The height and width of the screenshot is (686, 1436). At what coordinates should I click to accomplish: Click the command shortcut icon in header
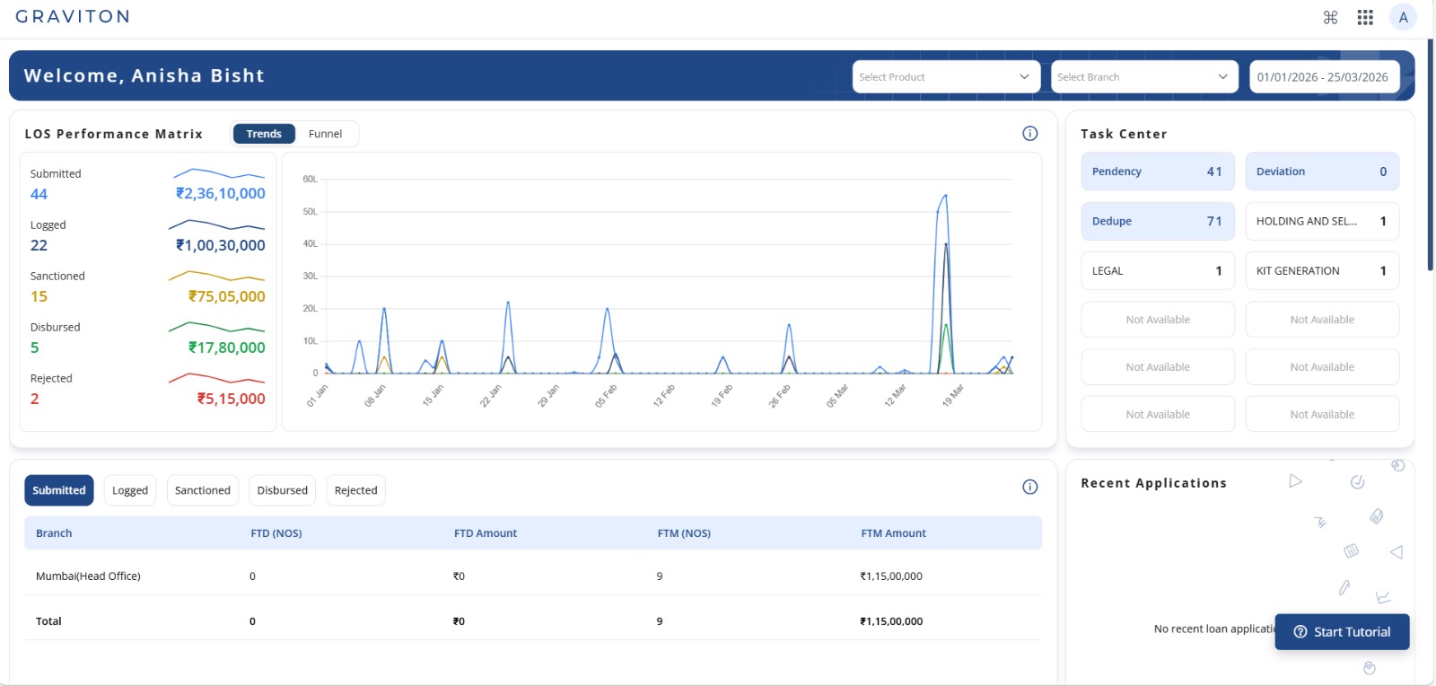coord(1330,17)
